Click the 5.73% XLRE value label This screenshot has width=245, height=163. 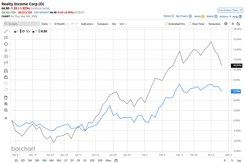(x=236, y=91)
